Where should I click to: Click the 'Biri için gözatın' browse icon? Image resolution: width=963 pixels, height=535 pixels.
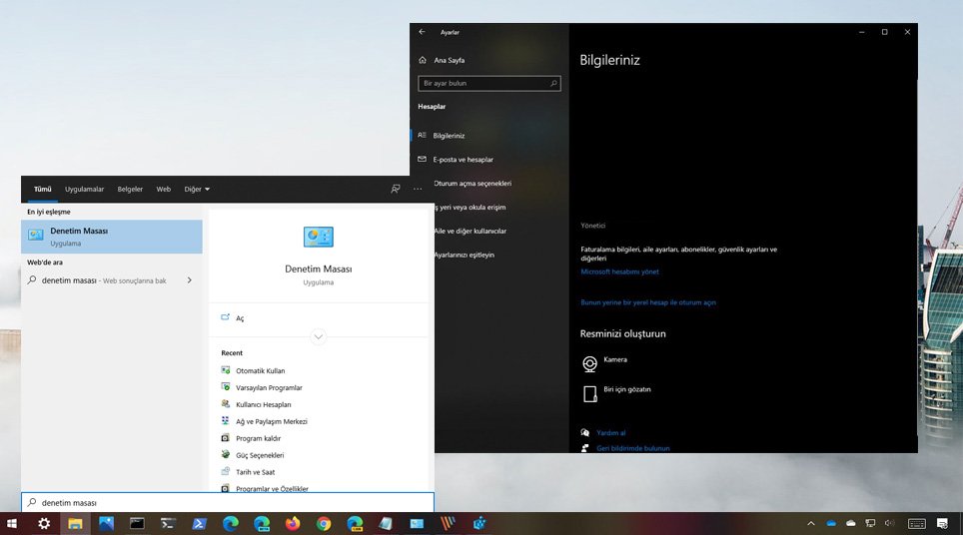click(590, 392)
